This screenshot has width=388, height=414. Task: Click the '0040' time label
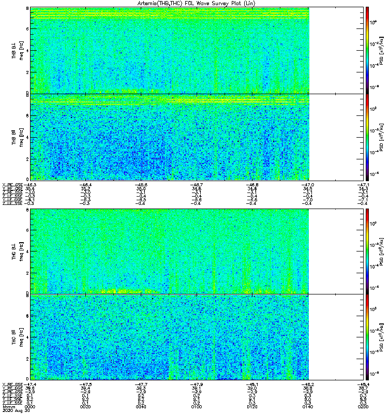coord(141,407)
